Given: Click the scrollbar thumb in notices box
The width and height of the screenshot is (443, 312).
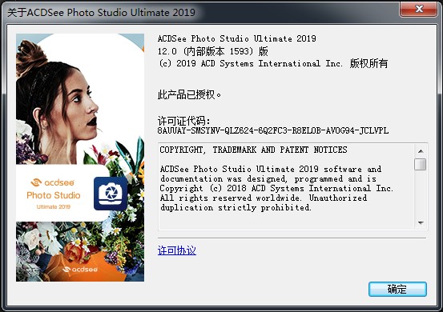Looking at the screenshot, I should [x=421, y=164].
